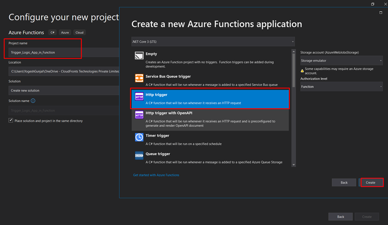Viewport: 388px width, 225px height.
Task: Click template list scrollbar up arrow
Action: [x=294, y=52]
